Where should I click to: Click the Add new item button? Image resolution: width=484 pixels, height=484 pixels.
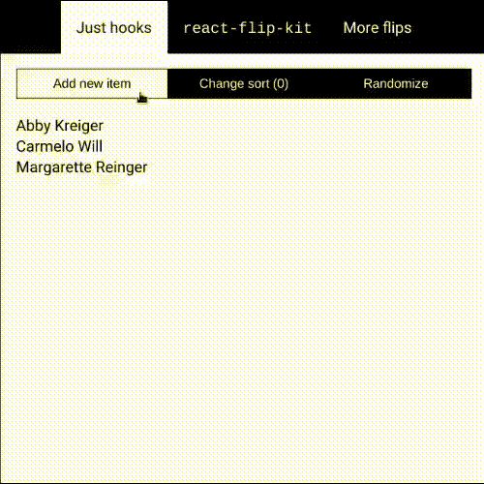pyautogui.click(x=92, y=83)
